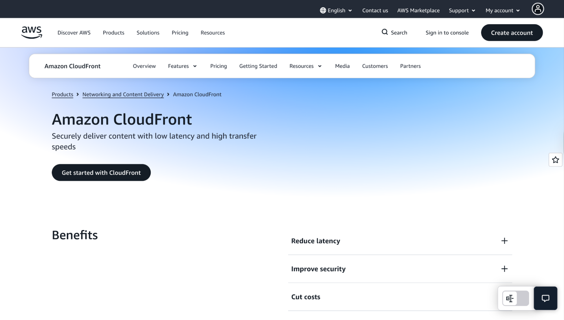Click the Amazon CloudFront nav title

(73, 66)
